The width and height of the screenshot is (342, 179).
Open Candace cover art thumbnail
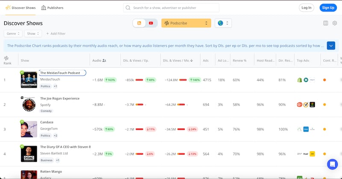(x=29, y=129)
